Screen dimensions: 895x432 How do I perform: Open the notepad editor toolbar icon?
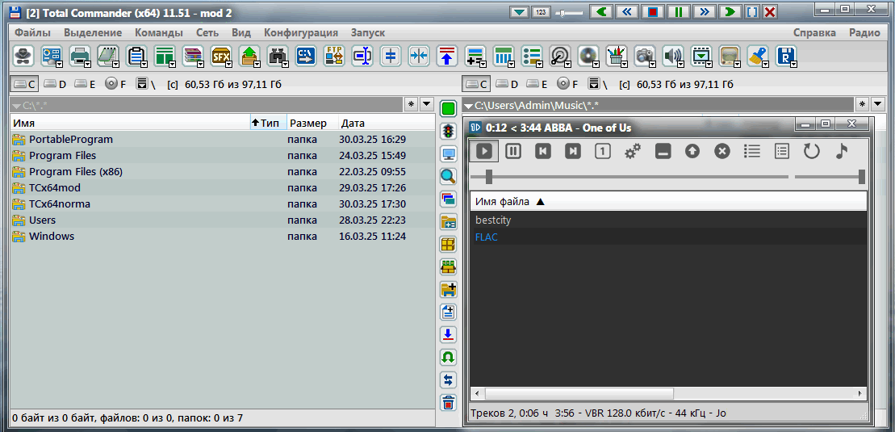108,56
